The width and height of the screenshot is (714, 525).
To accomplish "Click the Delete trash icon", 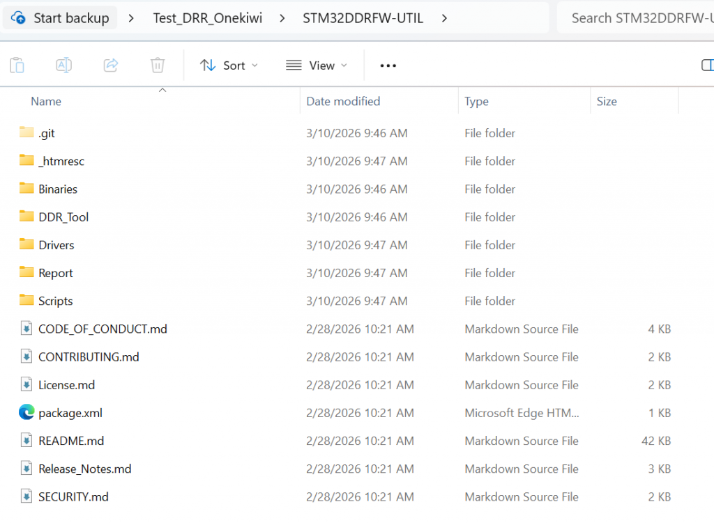I will (158, 65).
